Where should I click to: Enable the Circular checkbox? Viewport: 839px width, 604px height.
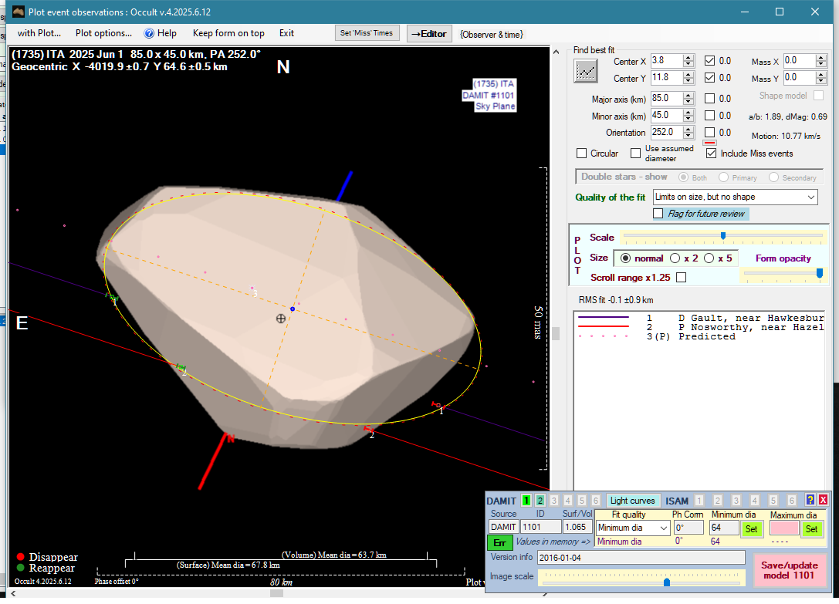tap(583, 154)
